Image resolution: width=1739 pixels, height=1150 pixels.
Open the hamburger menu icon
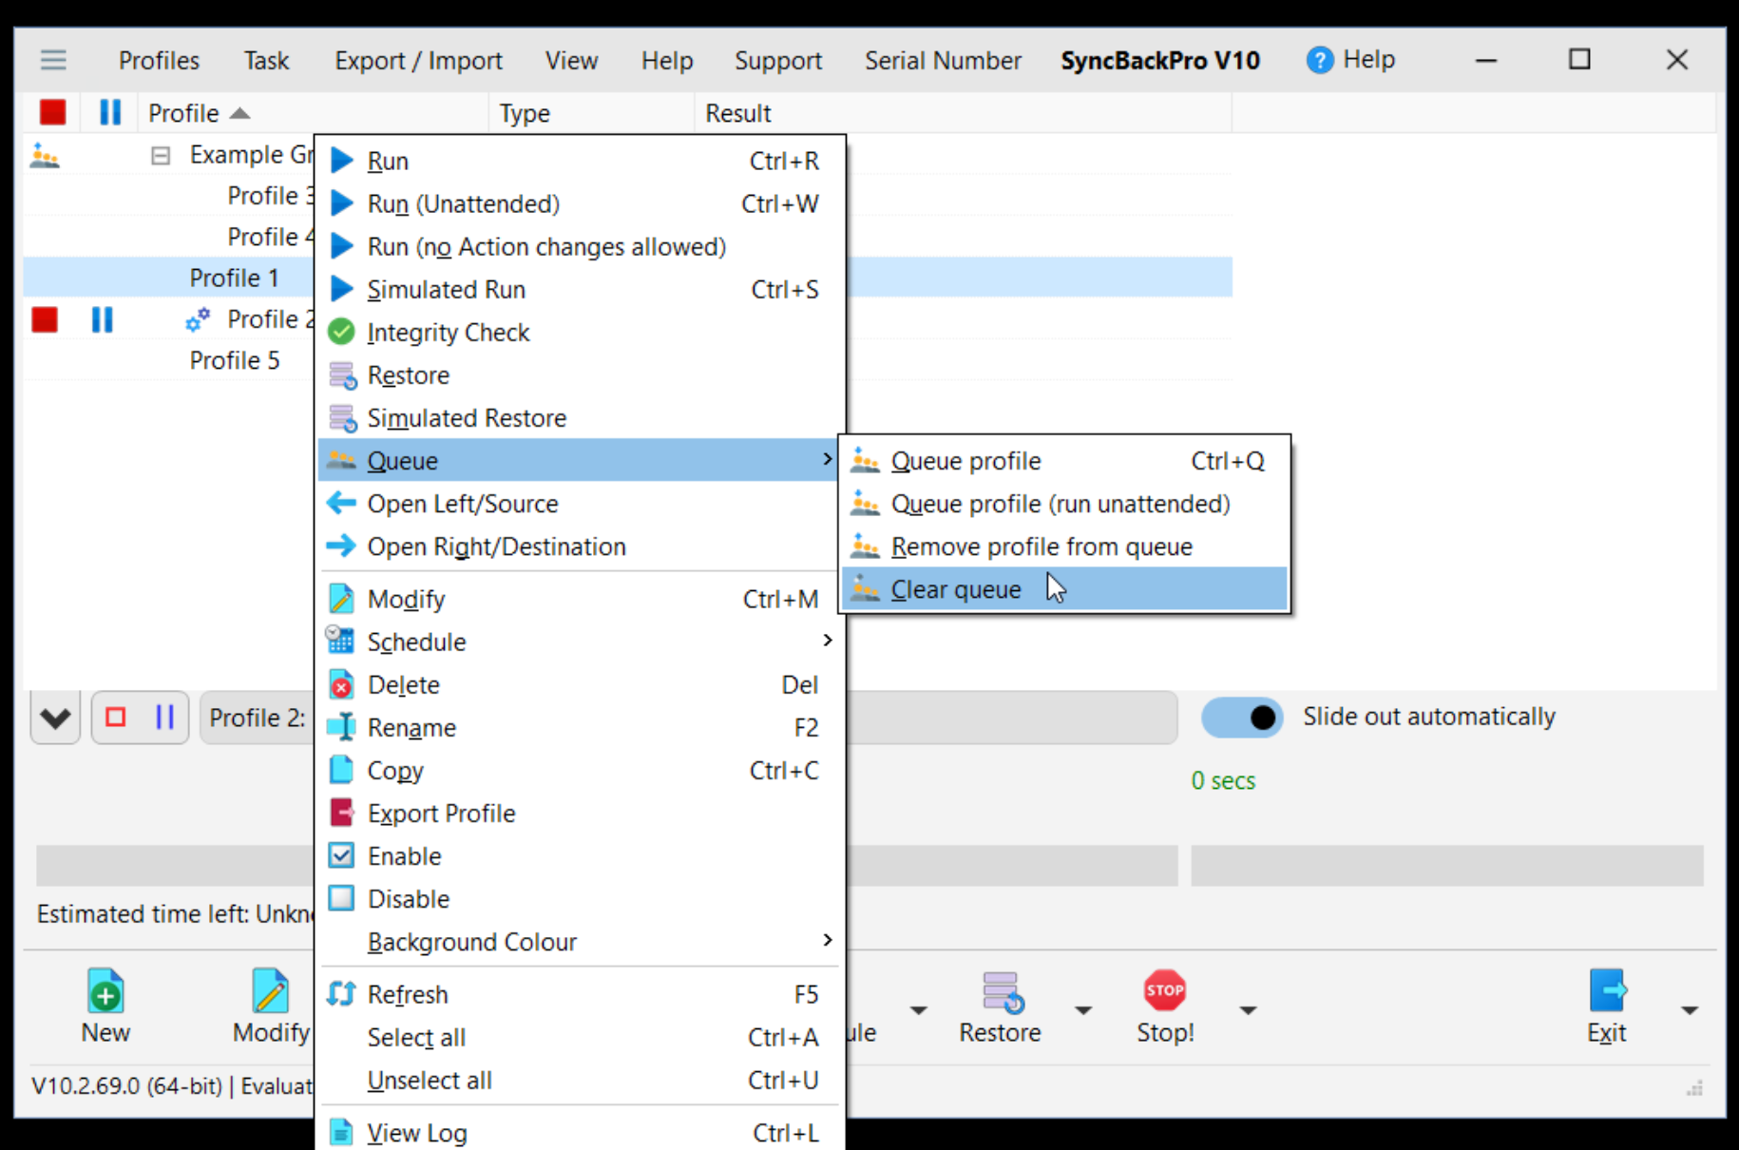[x=53, y=60]
